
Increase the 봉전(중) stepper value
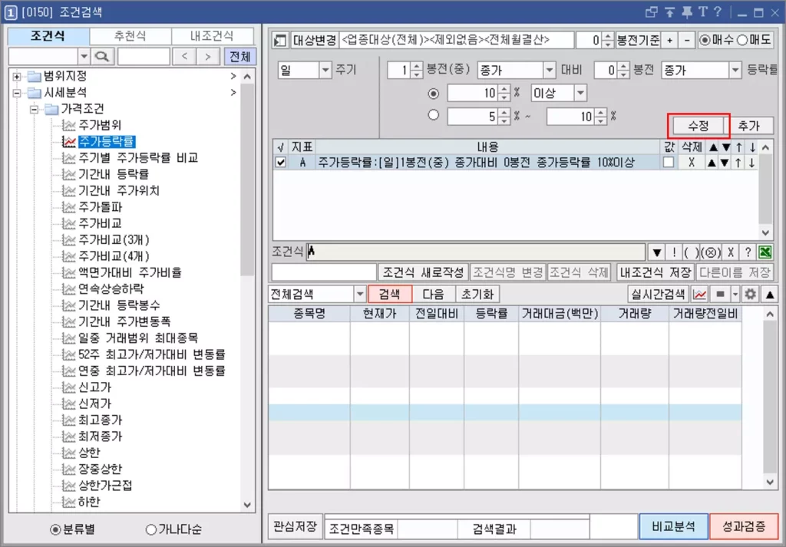(x=417, y=66)
